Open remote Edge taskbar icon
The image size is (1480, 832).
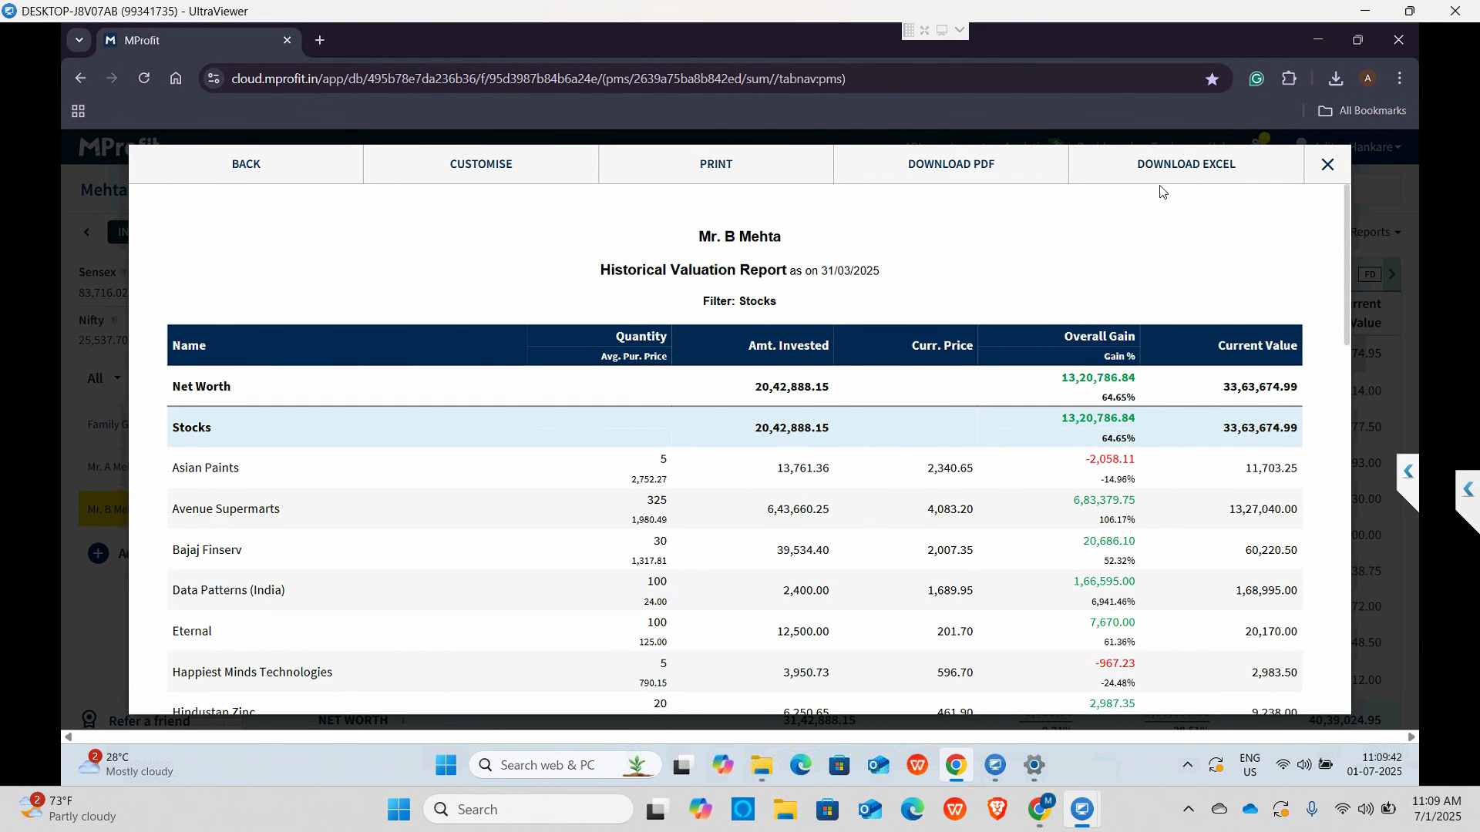(x=800, y=765)
